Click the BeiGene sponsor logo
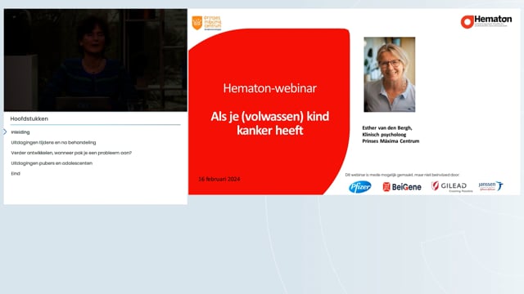Viewport: 524px width, 294px height. (x=402, y=187)
